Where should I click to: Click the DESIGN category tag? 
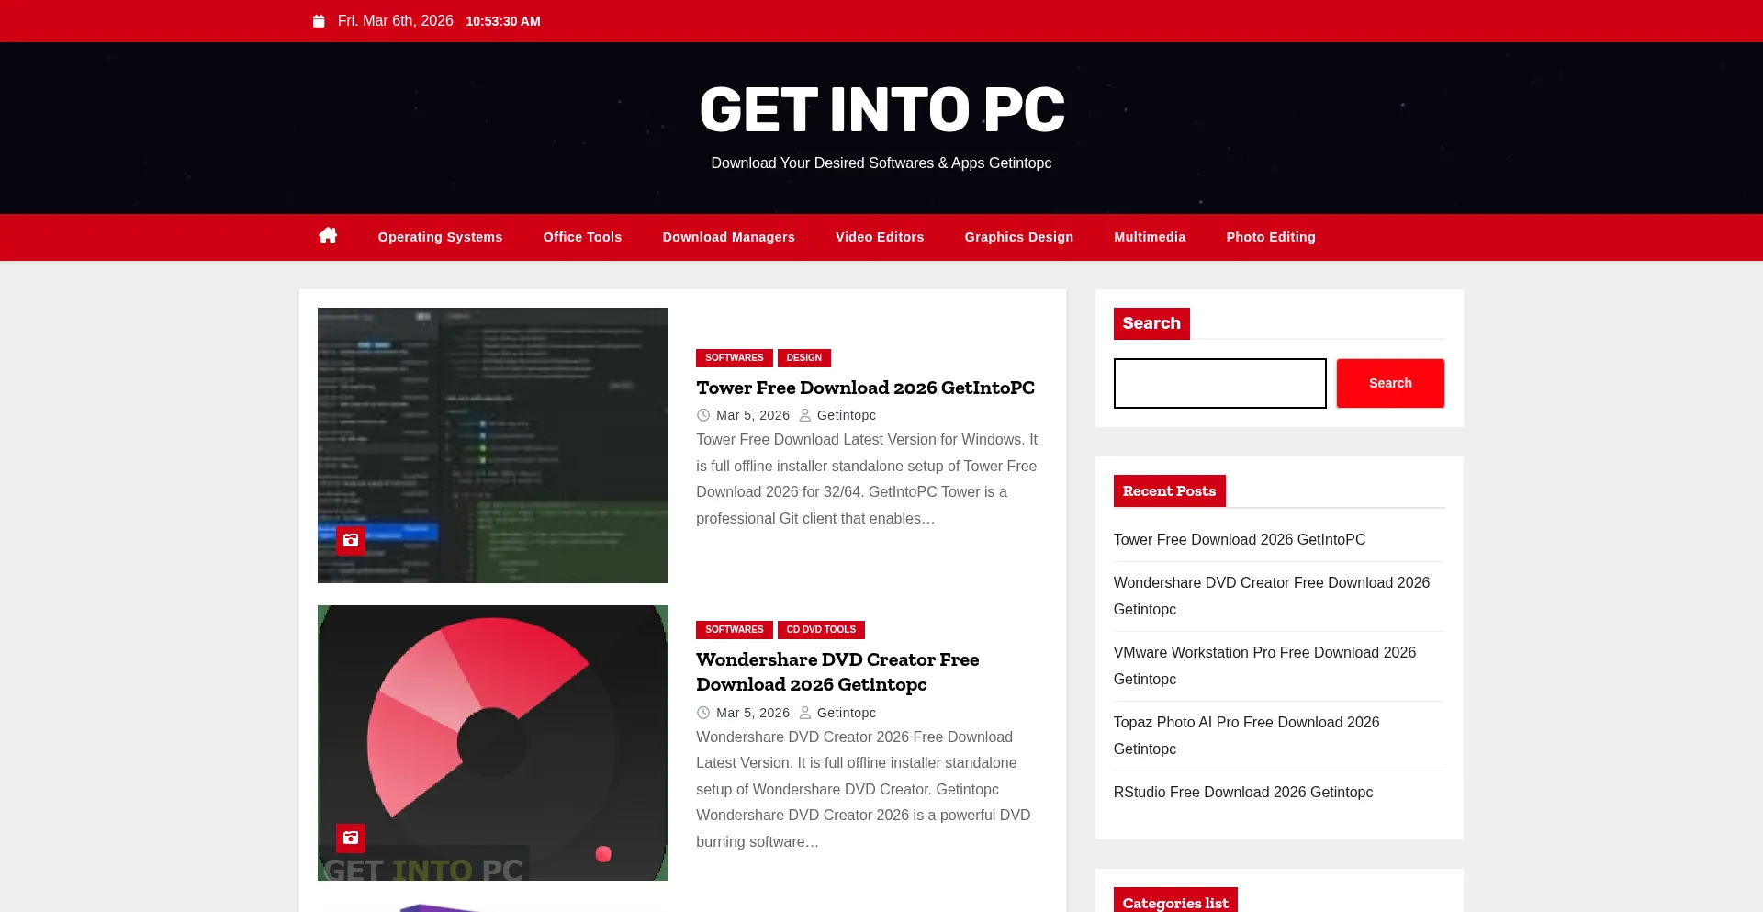[804, 358]
